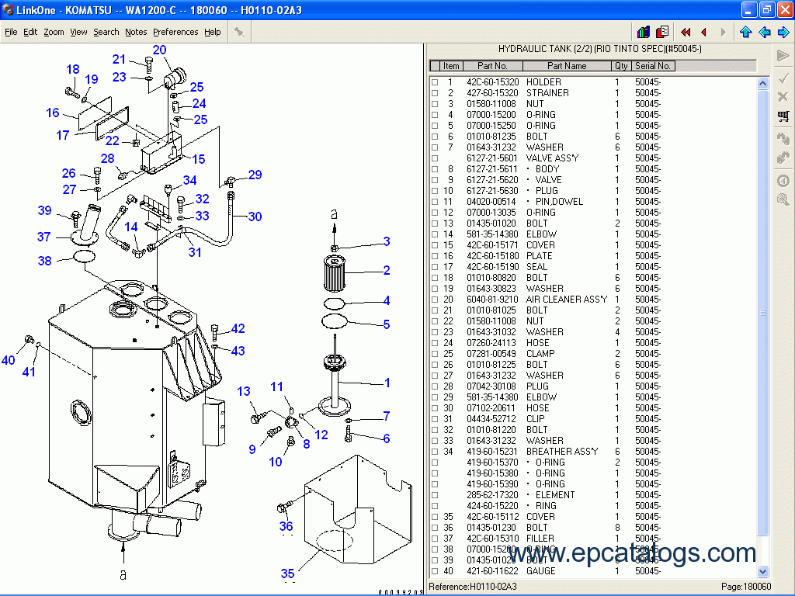Image resolution: width=795 pixels, height=596 pixels.
Task: Sort by the Part Name column header
Action: pyautogui.click(x=567, y=66)
